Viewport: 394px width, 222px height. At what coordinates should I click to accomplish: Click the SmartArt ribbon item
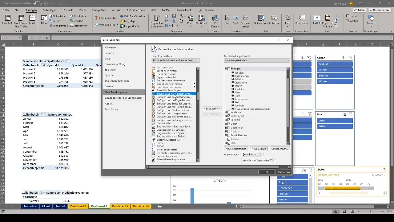click(76, 21)
